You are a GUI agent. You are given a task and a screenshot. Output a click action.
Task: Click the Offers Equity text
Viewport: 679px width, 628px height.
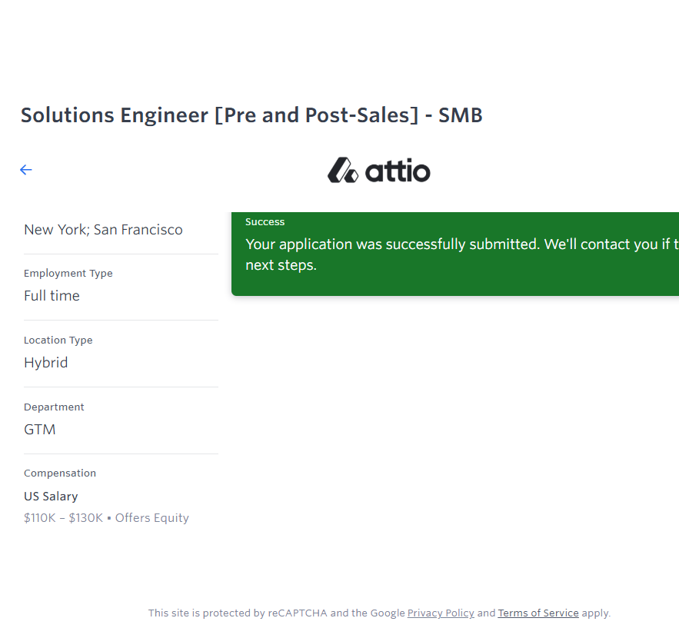coord(151,518)
